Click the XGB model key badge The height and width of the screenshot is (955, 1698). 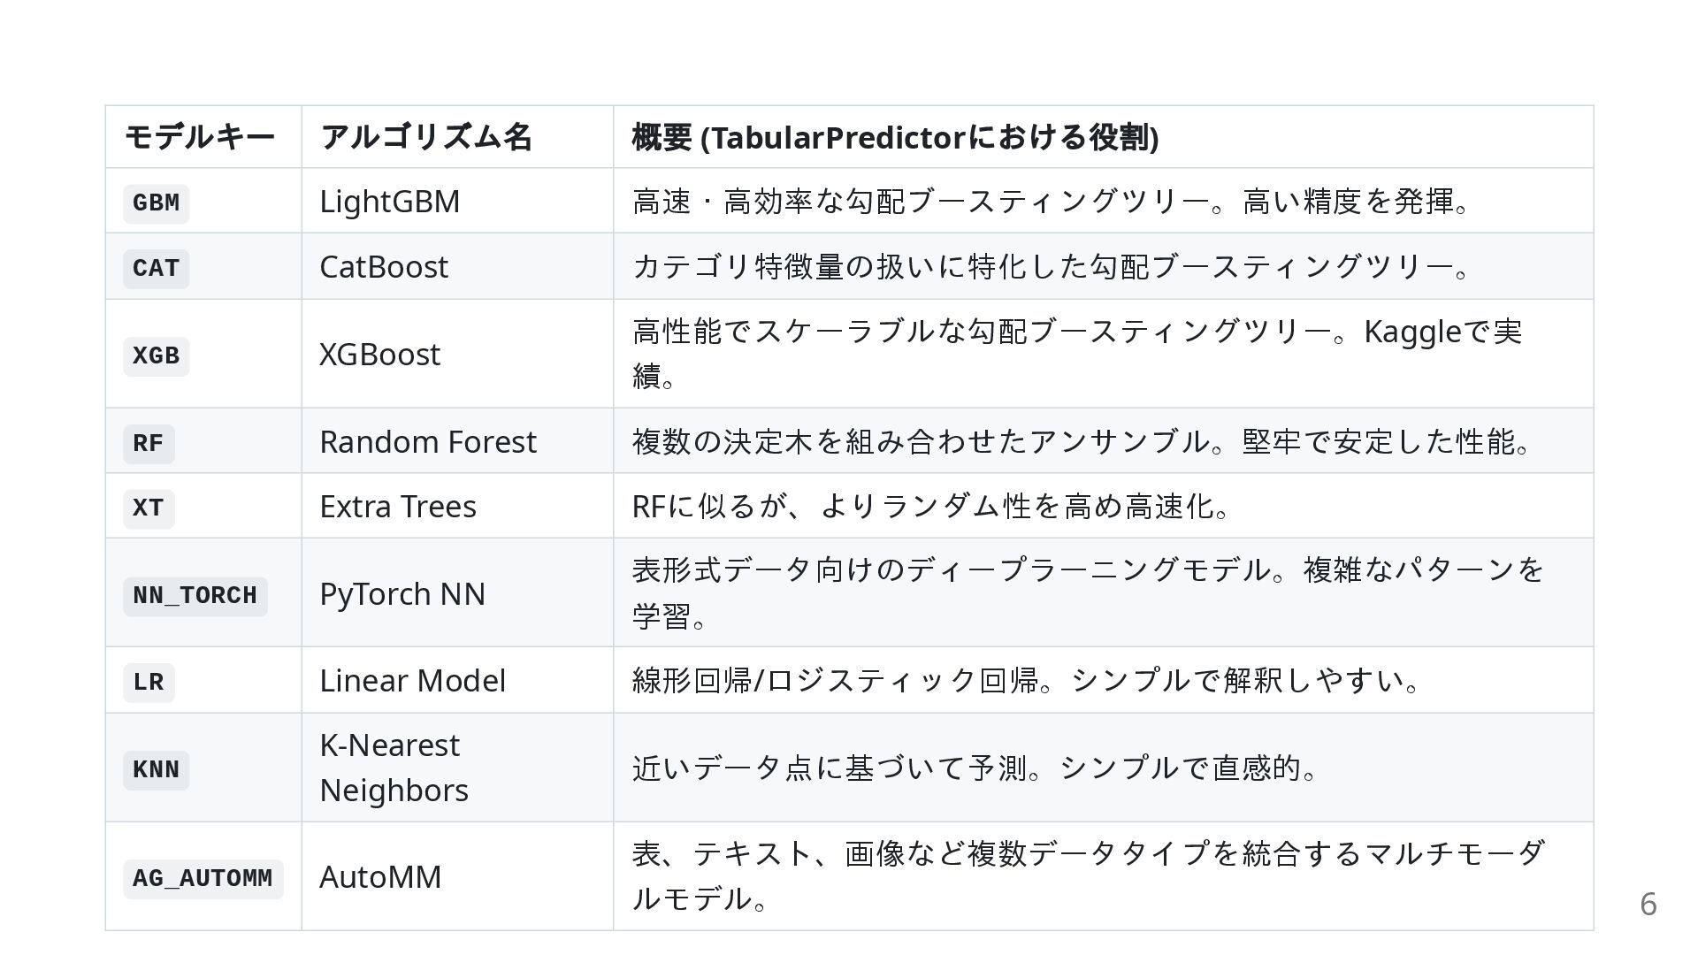(156, 355)
